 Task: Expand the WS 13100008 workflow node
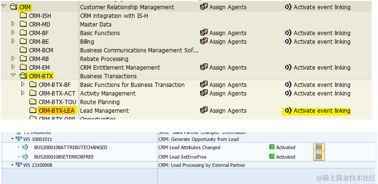(12, 165)
